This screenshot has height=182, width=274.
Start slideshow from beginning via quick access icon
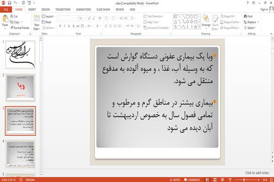point(29,3)
